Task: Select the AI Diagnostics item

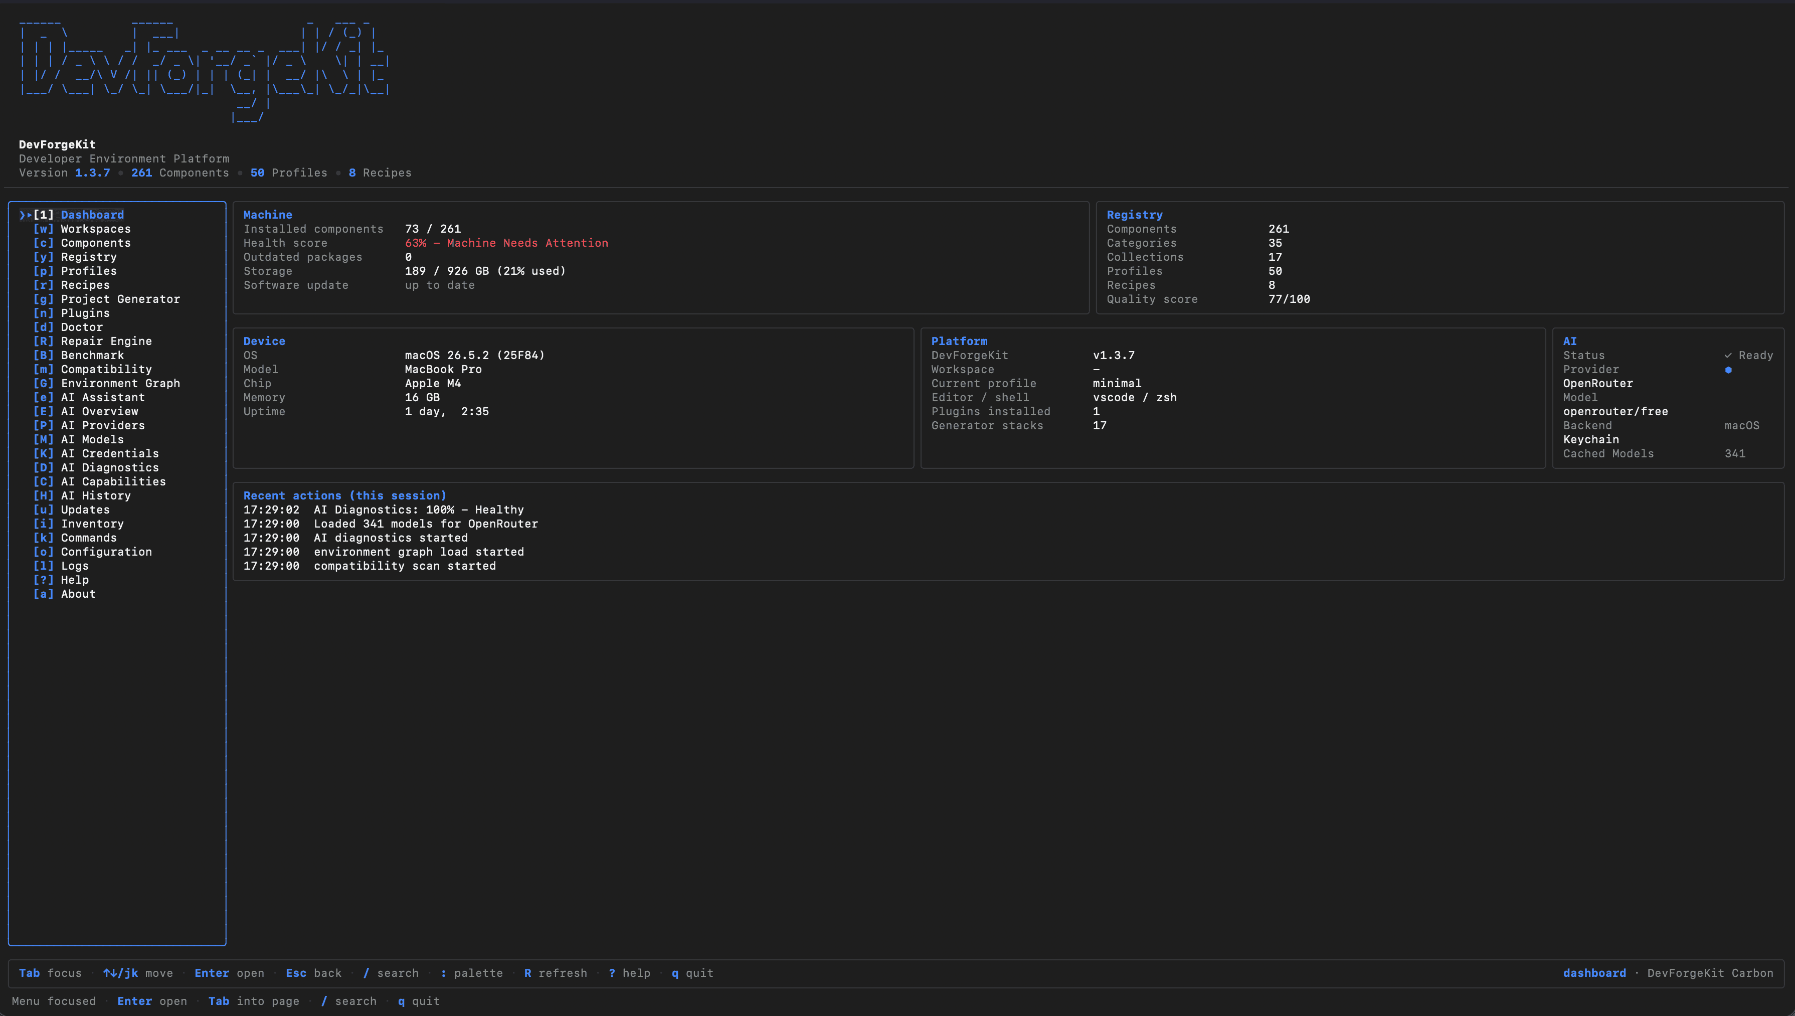Action: point(96,467)
